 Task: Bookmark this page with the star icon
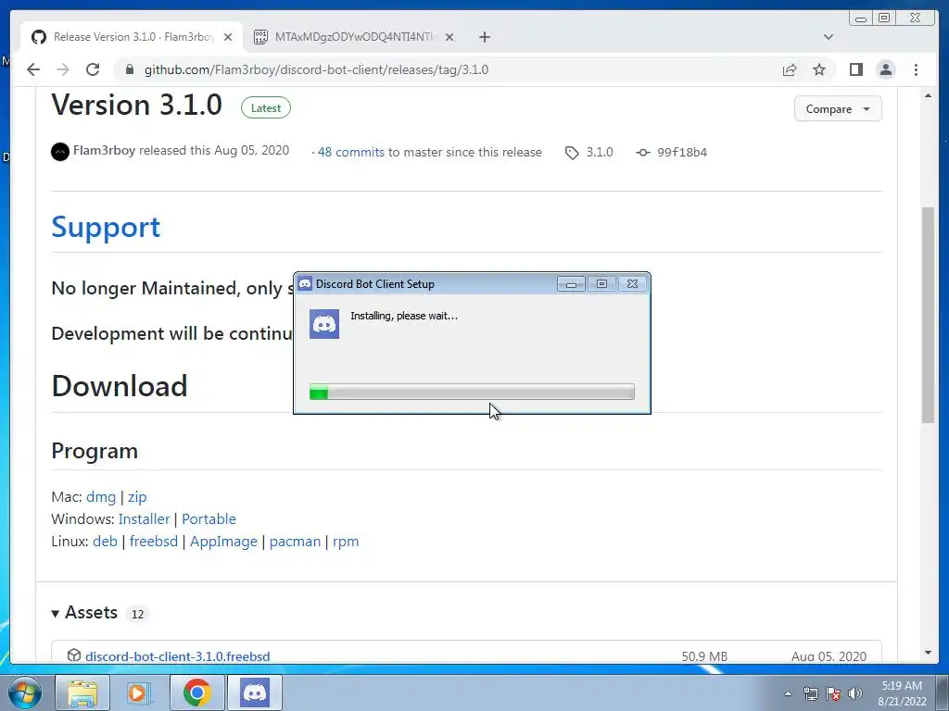point(819,69)
